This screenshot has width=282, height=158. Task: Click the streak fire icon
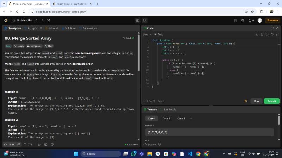(x=250, y=20)
